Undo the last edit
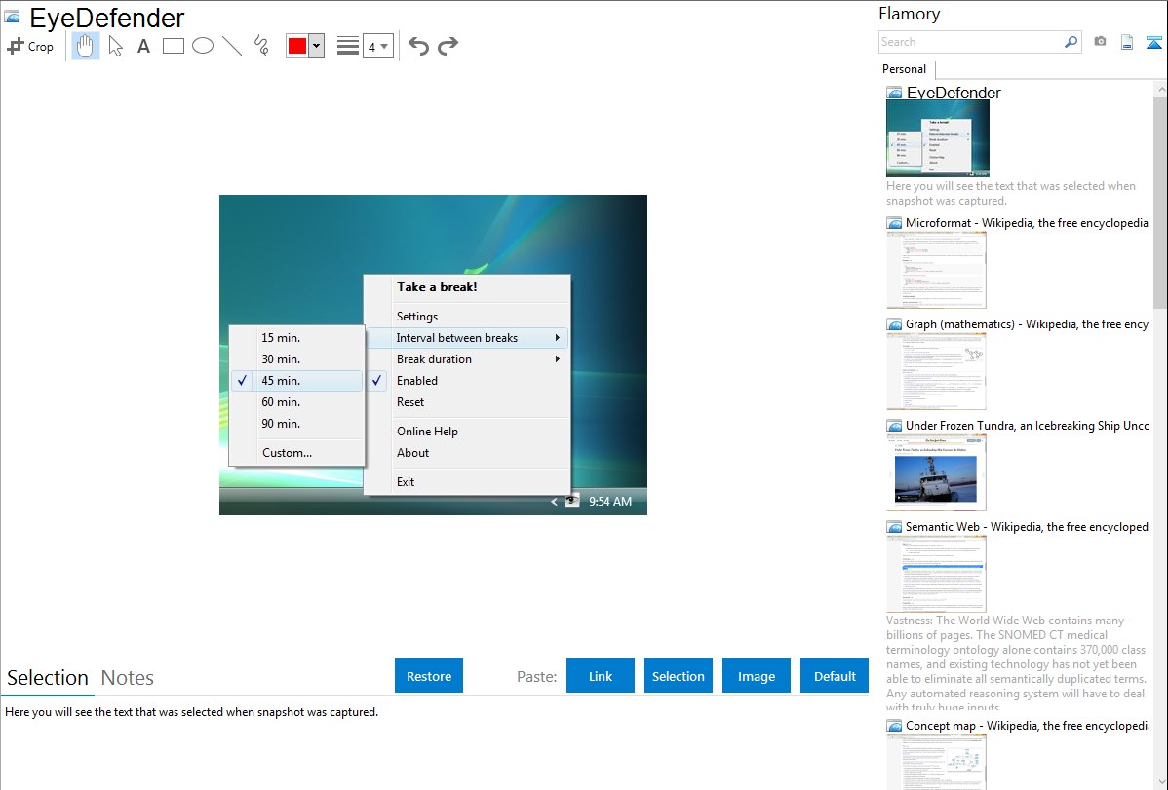The width and height of the screenshot is (1168, 790). pyautogui.click(x=418, y=46)
